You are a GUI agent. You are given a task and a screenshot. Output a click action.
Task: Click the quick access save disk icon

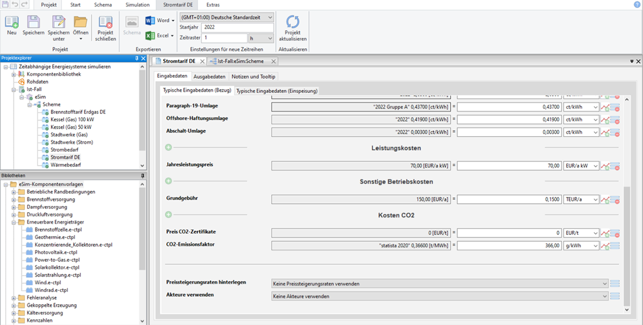coord(5,4)
